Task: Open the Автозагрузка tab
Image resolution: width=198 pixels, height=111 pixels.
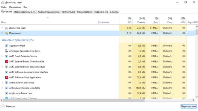Action: (x=68, y=12)
